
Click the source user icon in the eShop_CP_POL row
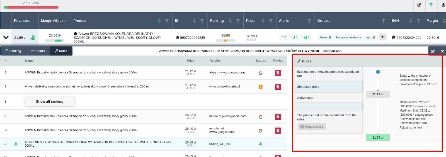click(x=261, y=144)
